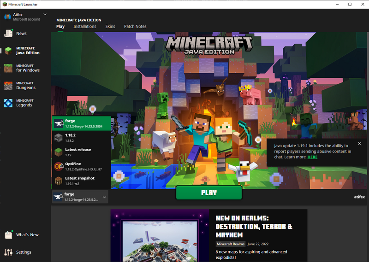Open Minecraft for Windows dirt block icon

point(8,68)
